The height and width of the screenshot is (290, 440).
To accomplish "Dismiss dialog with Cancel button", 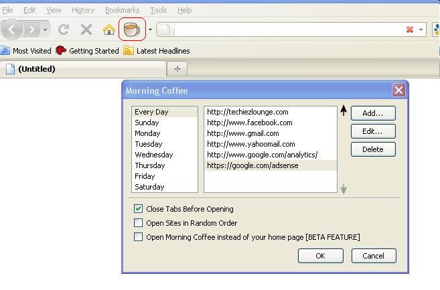I will pos(374,256).
